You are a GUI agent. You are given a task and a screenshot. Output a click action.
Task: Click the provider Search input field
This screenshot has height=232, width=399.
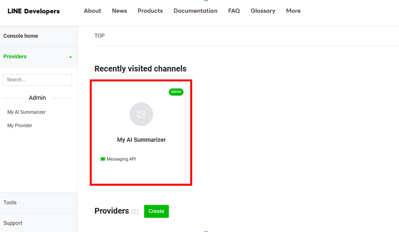37,80
